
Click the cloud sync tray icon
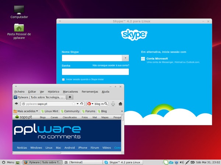(171, 162)
